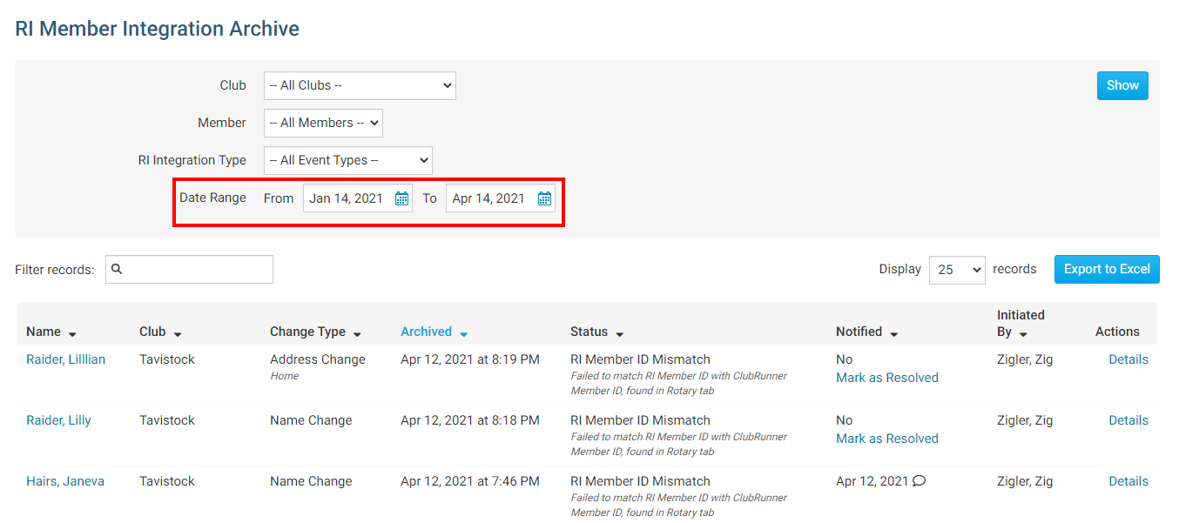Screen dimensions: 1179x523
Task: Click the Archived column sort arrow
Action: pos(463,333)
